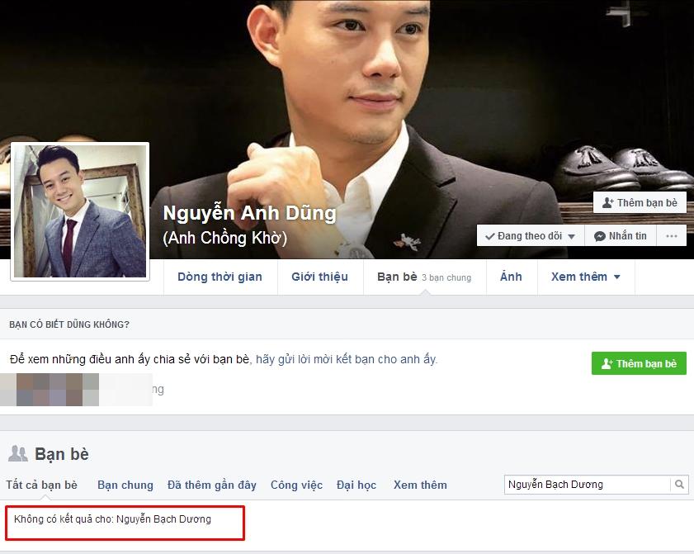Select the 'Ảnh' profile tab
Image resolution: width=694 pixels, height=554 pixels.
click(511, 277)
